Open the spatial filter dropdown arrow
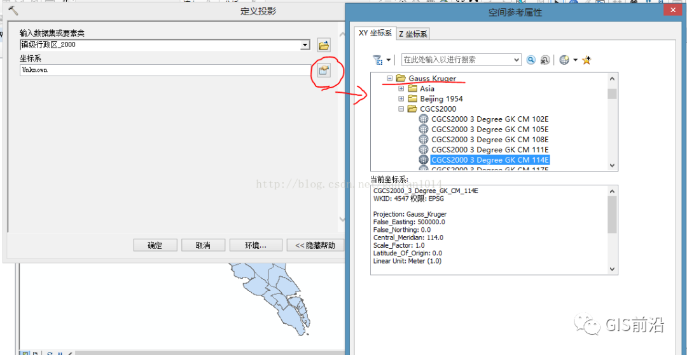This screenshot has height=355, width=687. (388, 60)
